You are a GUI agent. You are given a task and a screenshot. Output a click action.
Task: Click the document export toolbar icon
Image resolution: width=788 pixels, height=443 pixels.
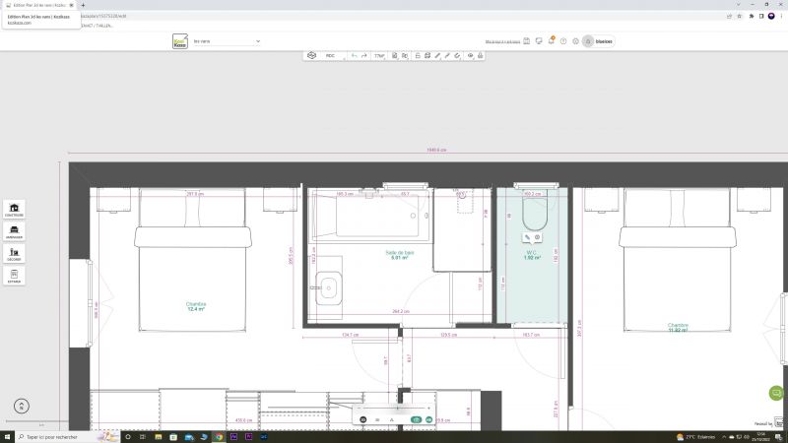point(395,56)
